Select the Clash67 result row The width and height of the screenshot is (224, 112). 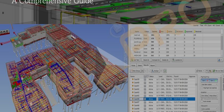point(162,102)
